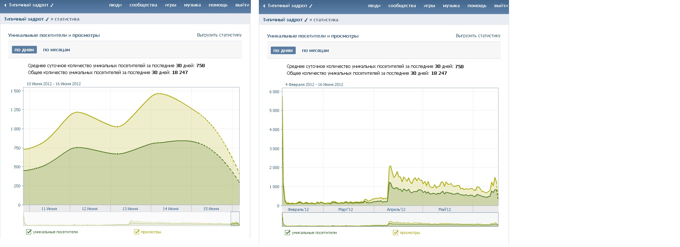Click the back arrow in the right page header
680x247 pixels.
click(264, 6)
